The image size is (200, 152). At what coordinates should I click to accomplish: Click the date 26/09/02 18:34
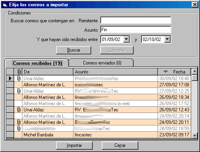174,97
